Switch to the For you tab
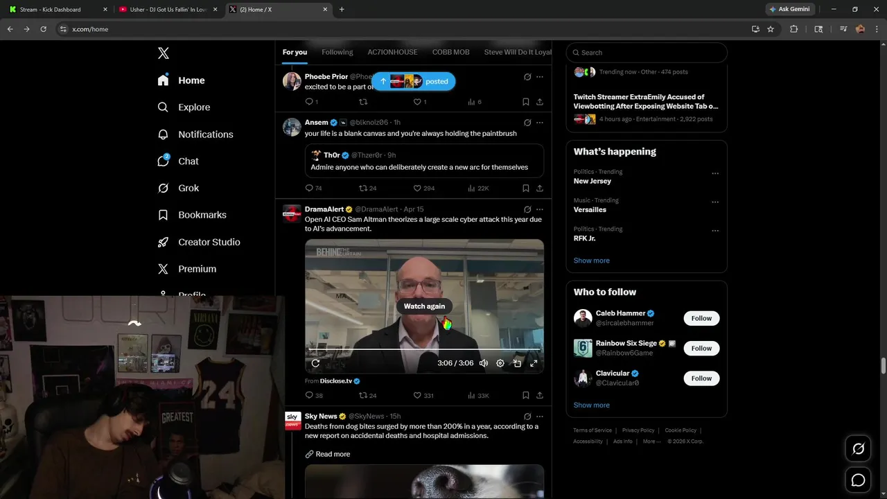Image resolution: width=887 pixels, height=499 pixels. pos(295,52)
